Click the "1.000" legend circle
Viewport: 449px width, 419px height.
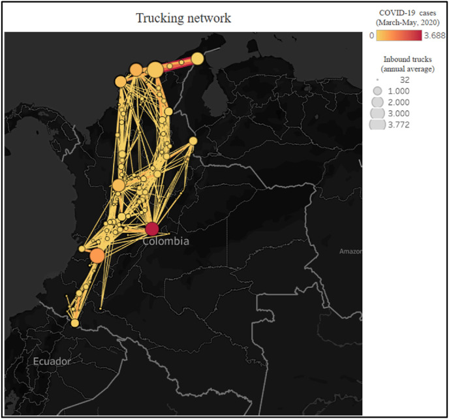tap(378, 91)
